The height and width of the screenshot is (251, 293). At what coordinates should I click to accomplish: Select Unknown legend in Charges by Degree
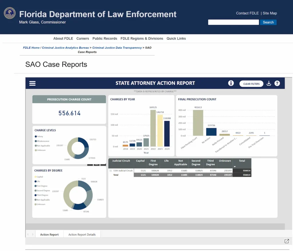tap(40, 204)
